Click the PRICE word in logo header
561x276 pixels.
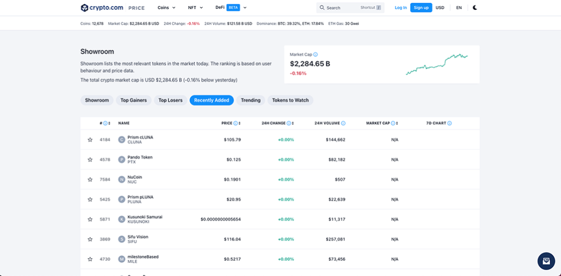(136, 8)
